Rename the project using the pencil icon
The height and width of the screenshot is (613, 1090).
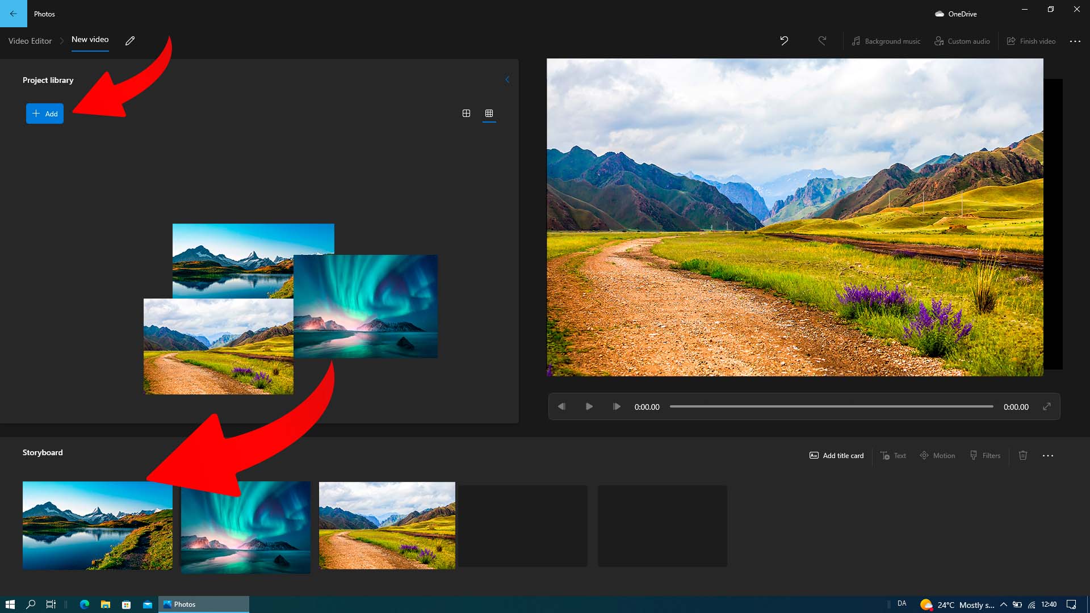pyautogui.click(x=129, y=40)
